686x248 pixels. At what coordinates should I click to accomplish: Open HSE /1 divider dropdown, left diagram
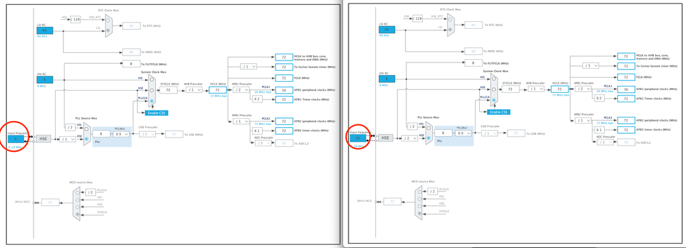68,139
